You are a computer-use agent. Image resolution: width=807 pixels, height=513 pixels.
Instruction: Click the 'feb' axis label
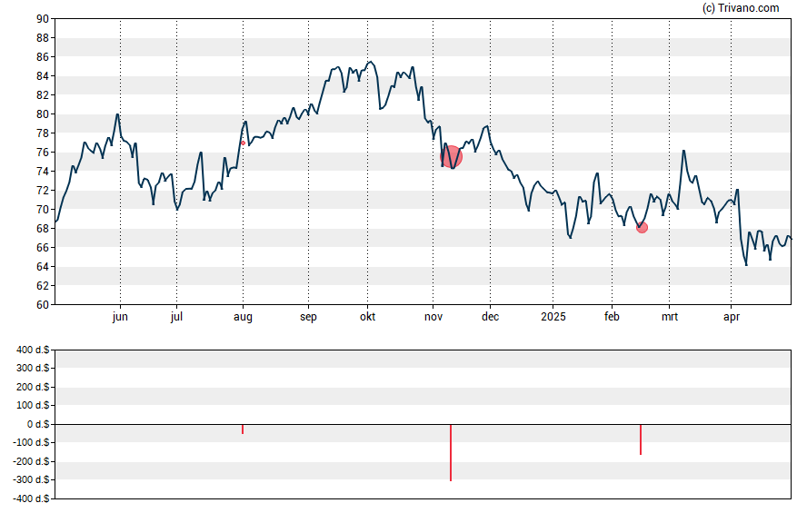[612, 317]
